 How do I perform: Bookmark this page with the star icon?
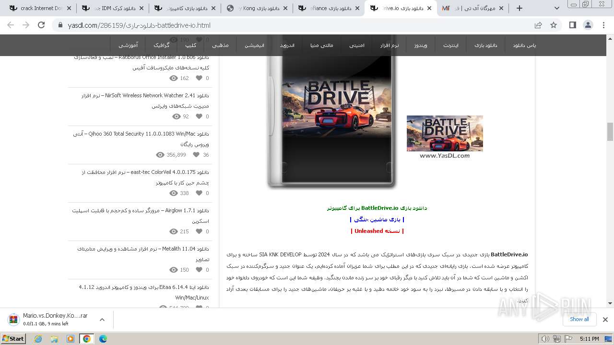(554, 25)
